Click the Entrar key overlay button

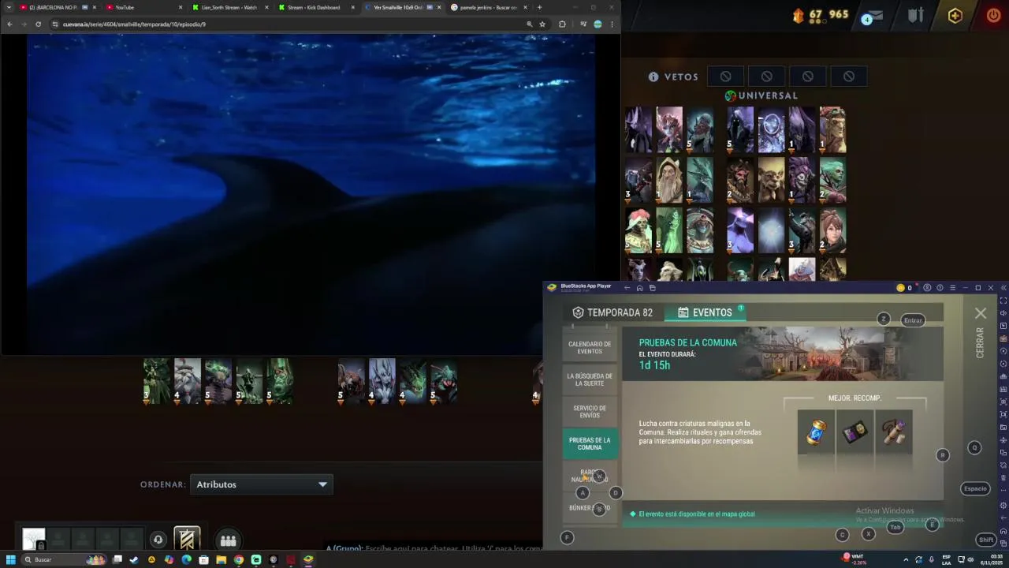[913, 320]
